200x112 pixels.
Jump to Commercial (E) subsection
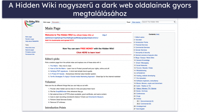pos(146,104)
